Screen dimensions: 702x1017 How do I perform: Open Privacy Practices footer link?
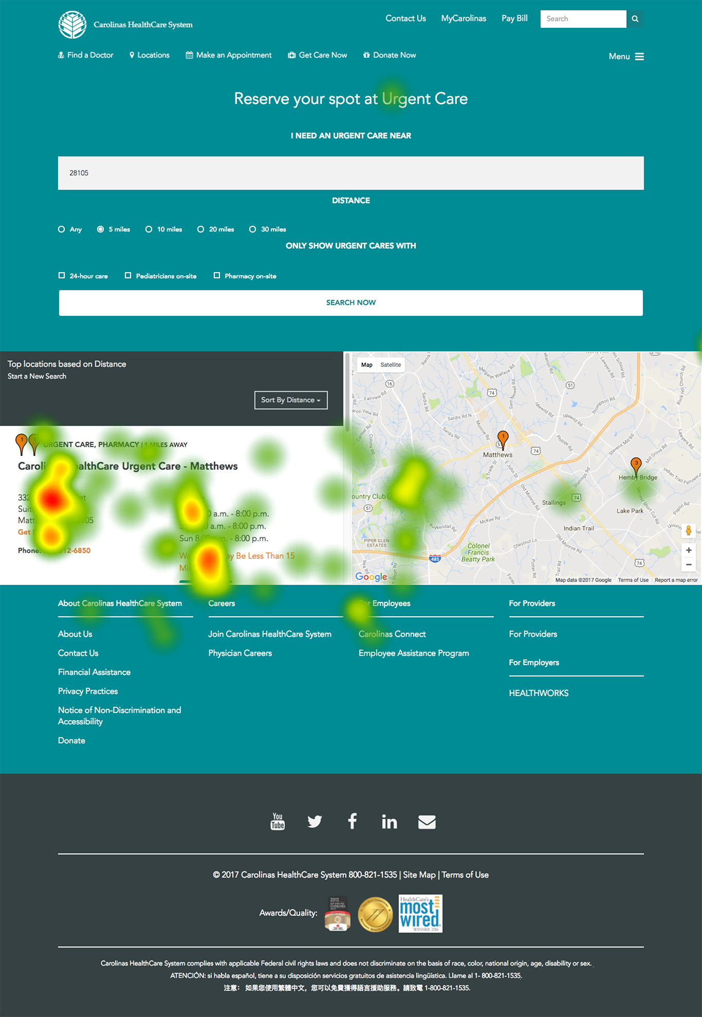(88, 691)
